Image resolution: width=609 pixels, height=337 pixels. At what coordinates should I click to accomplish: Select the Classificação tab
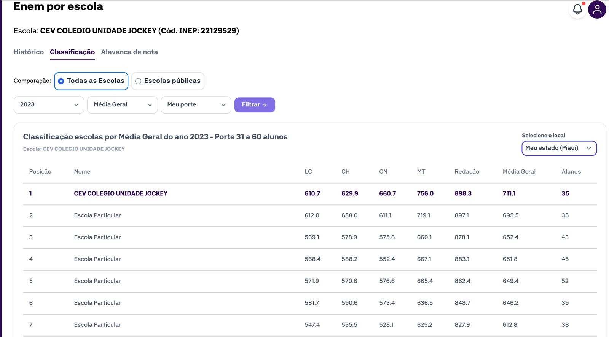tap(72, 52)
